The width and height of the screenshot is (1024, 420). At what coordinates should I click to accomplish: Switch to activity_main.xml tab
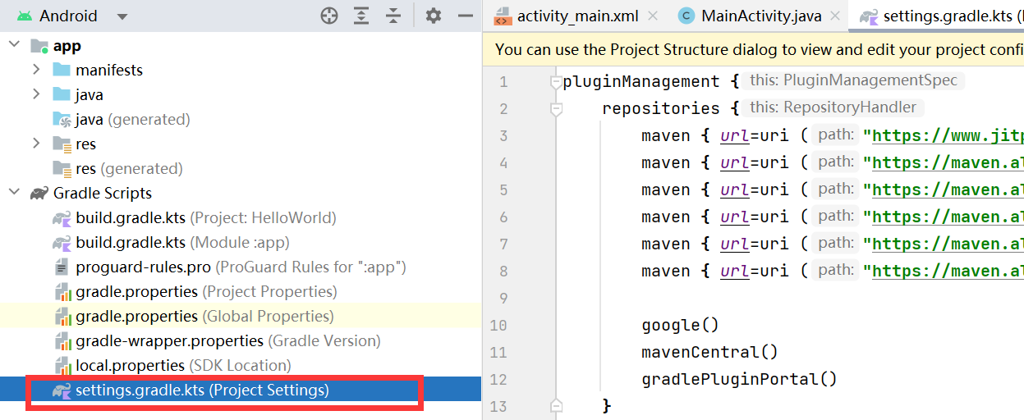click(x=578, y=16)
